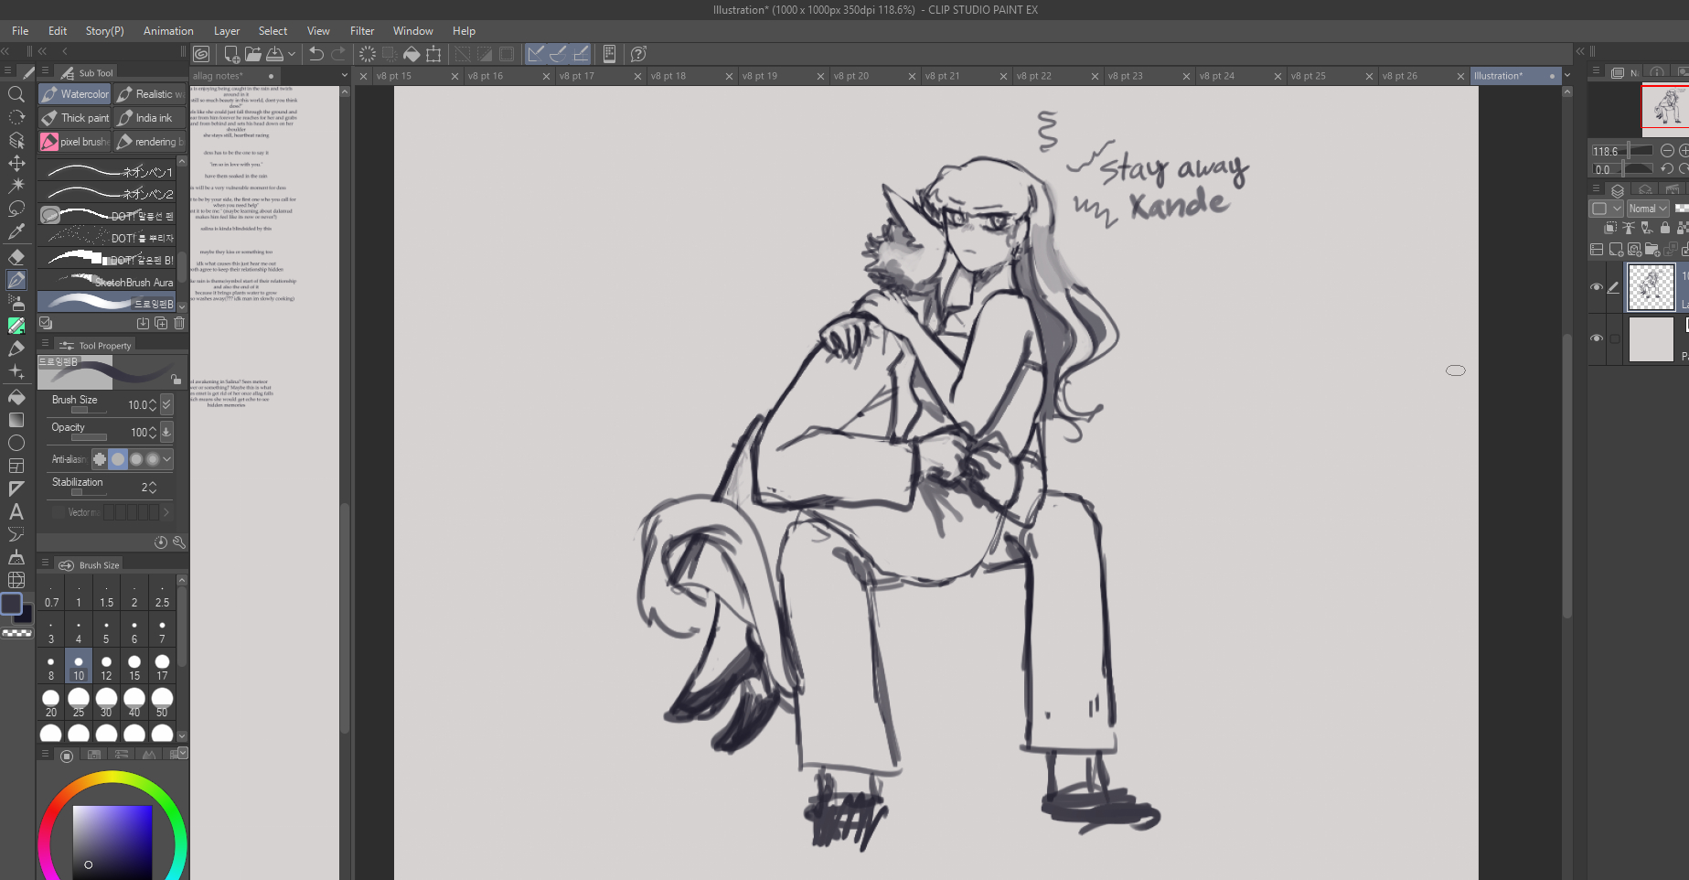Open the Filter menu
This screenshot has height=880, width=1689.
coord(362,31)
